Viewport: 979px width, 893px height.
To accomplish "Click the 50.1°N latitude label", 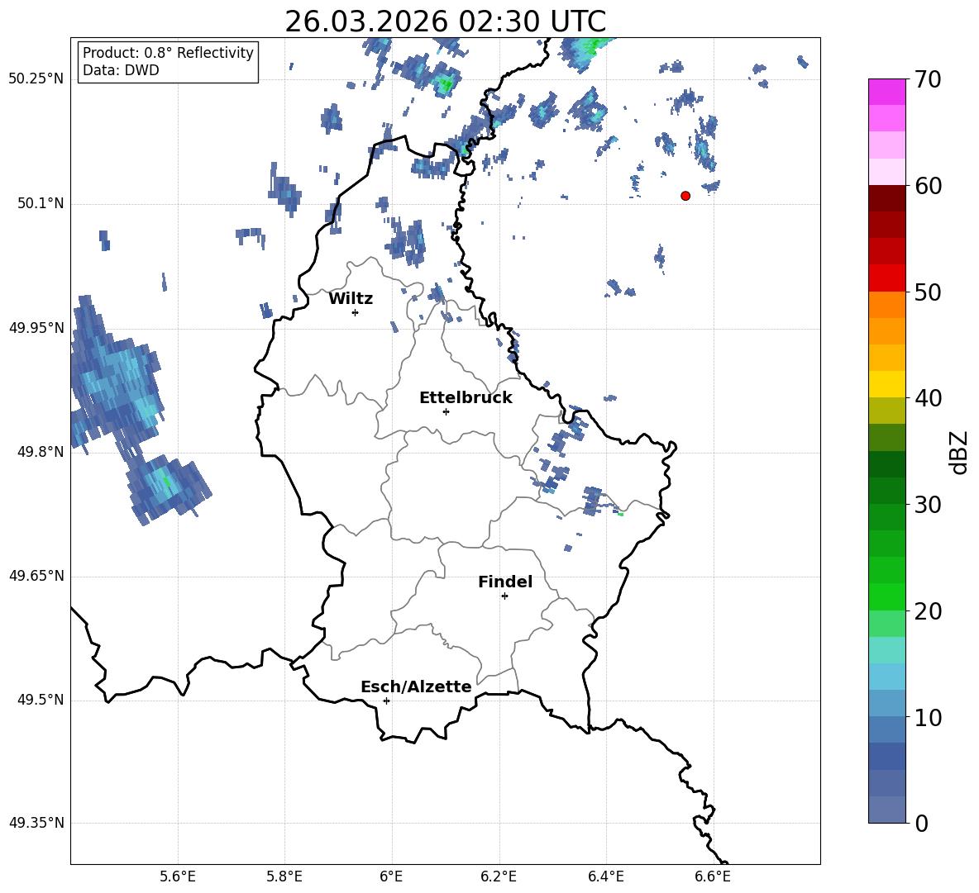I will tap(41, 203).
